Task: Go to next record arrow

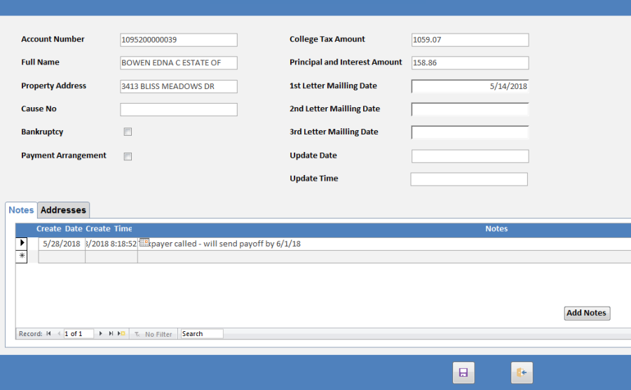Action: (x=101, y=334)
